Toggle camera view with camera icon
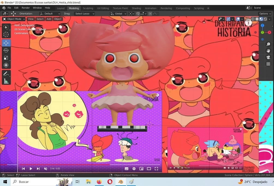The width and height of the screenshot is (274, 186). coord(268,57)
